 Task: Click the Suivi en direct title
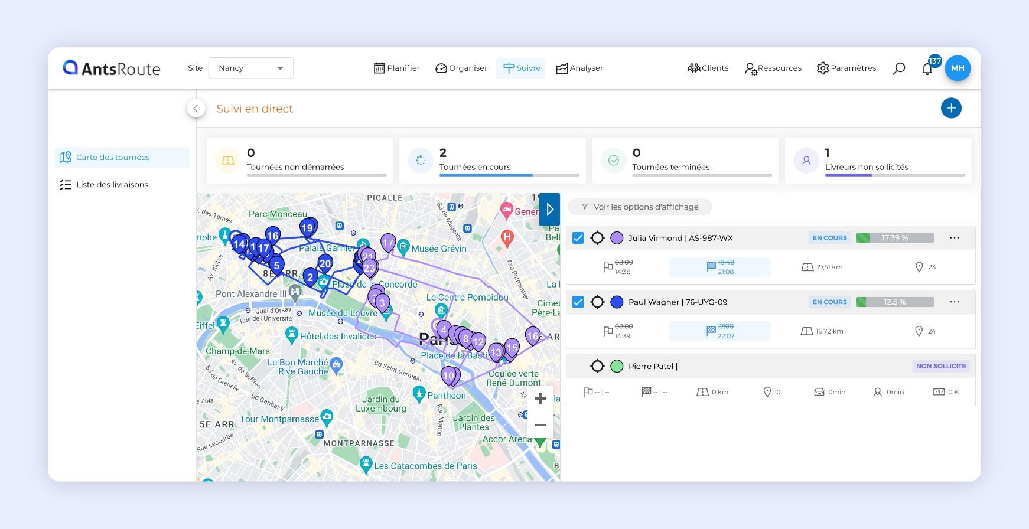coord(255,109)
